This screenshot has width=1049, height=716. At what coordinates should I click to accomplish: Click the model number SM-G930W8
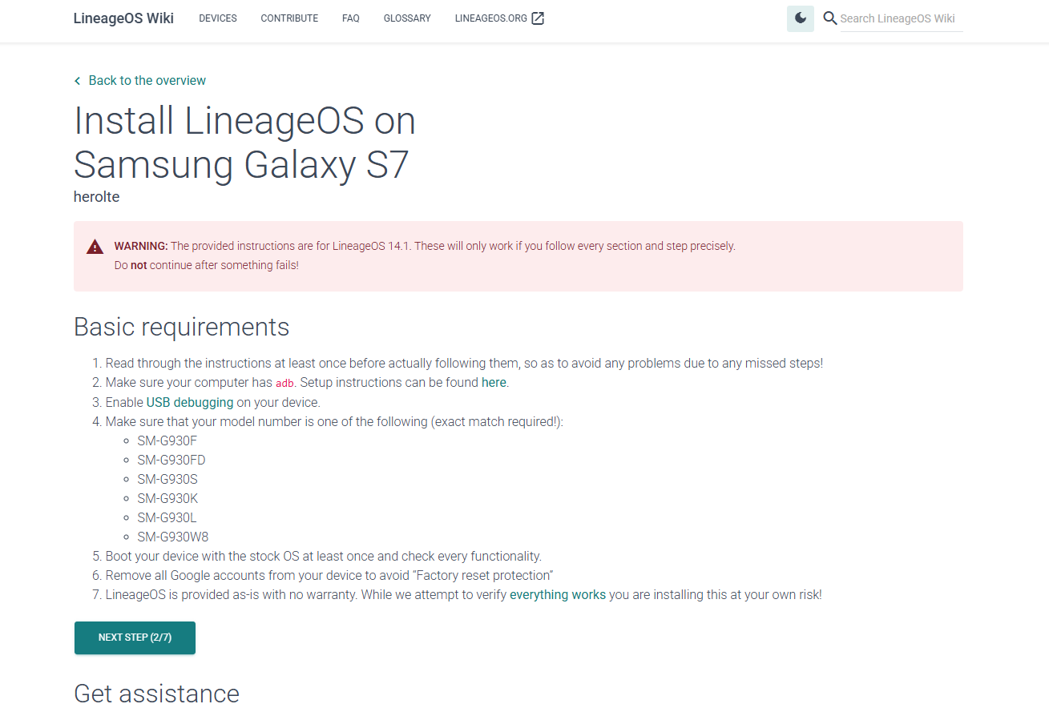click(x=173, y=537)
